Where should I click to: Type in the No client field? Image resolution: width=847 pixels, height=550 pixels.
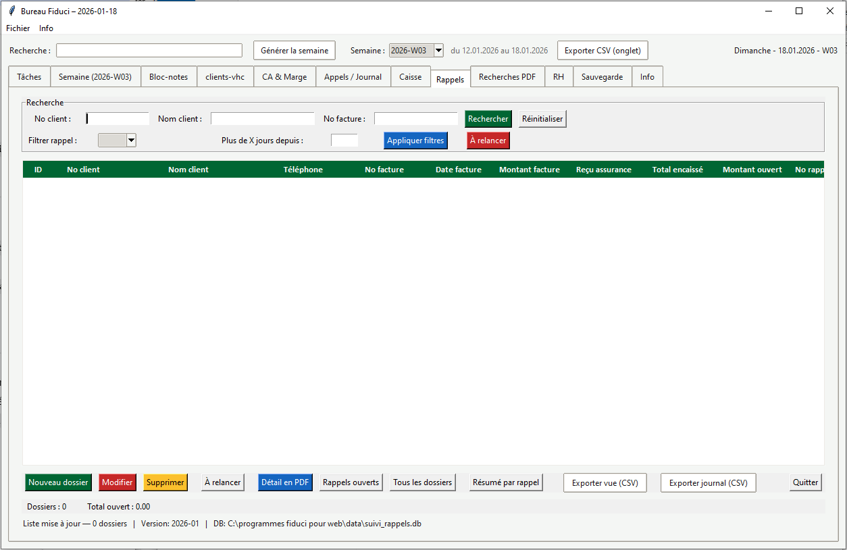[117, 118]
